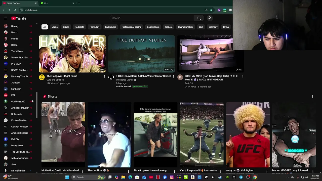Open the Pratp23 channel avatar

click(x=180, y=77)
